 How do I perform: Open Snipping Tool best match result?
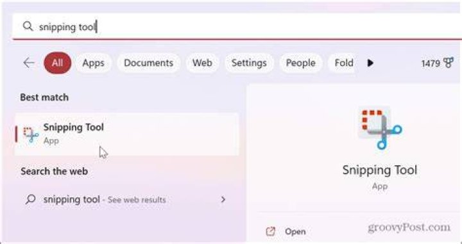tap(126, 134)
